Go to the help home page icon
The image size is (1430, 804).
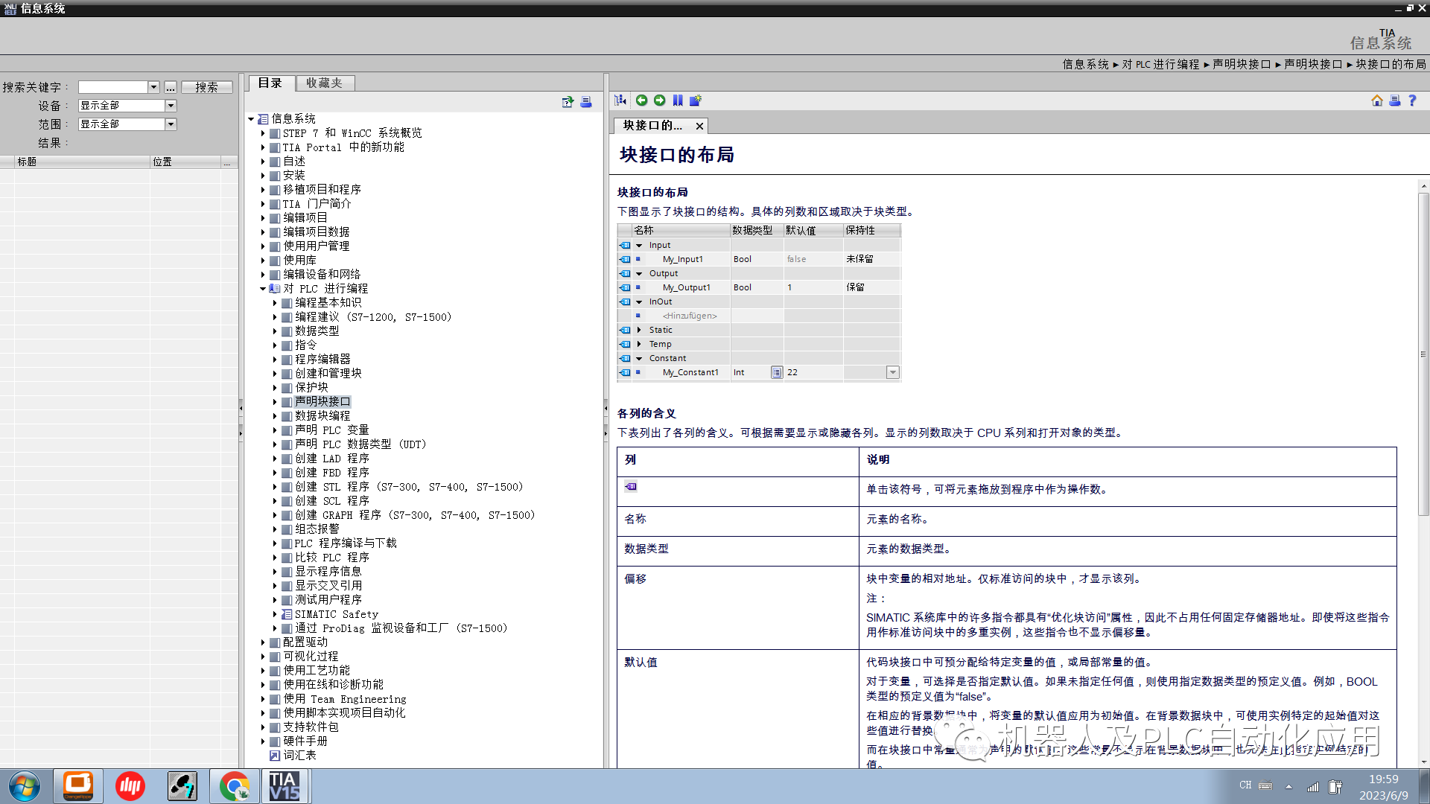click(1377, 100)
